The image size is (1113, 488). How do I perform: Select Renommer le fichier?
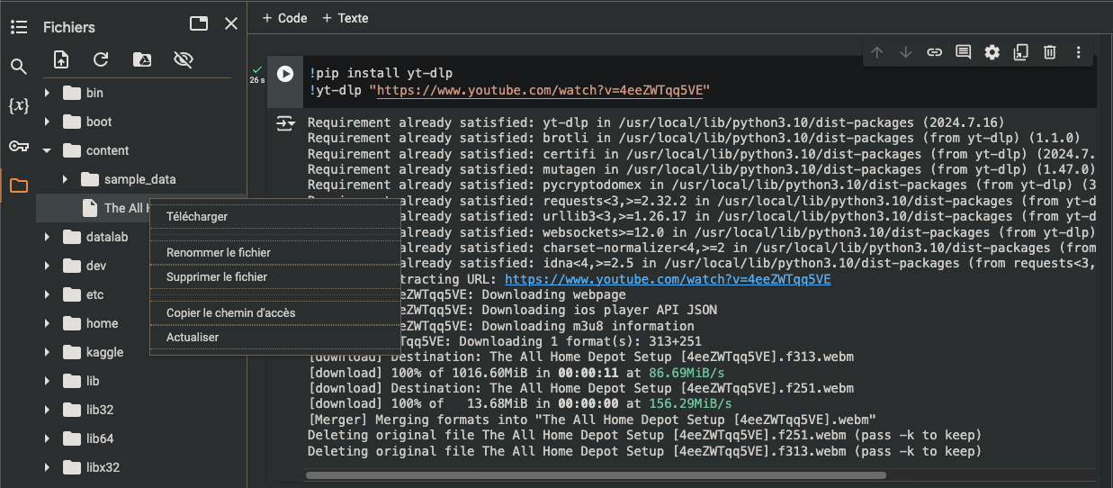(219, 253)
